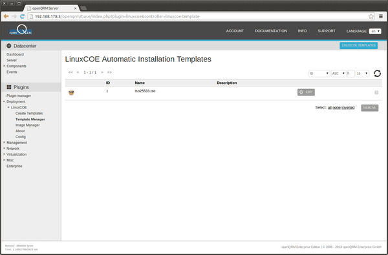This screenshot has height=255, width=388.
Task: Open the browser hamburger menu
Action: point(381,16)
